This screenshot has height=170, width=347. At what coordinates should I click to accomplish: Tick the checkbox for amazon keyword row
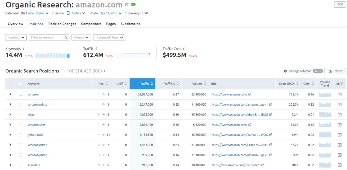(x=21, y=94)
